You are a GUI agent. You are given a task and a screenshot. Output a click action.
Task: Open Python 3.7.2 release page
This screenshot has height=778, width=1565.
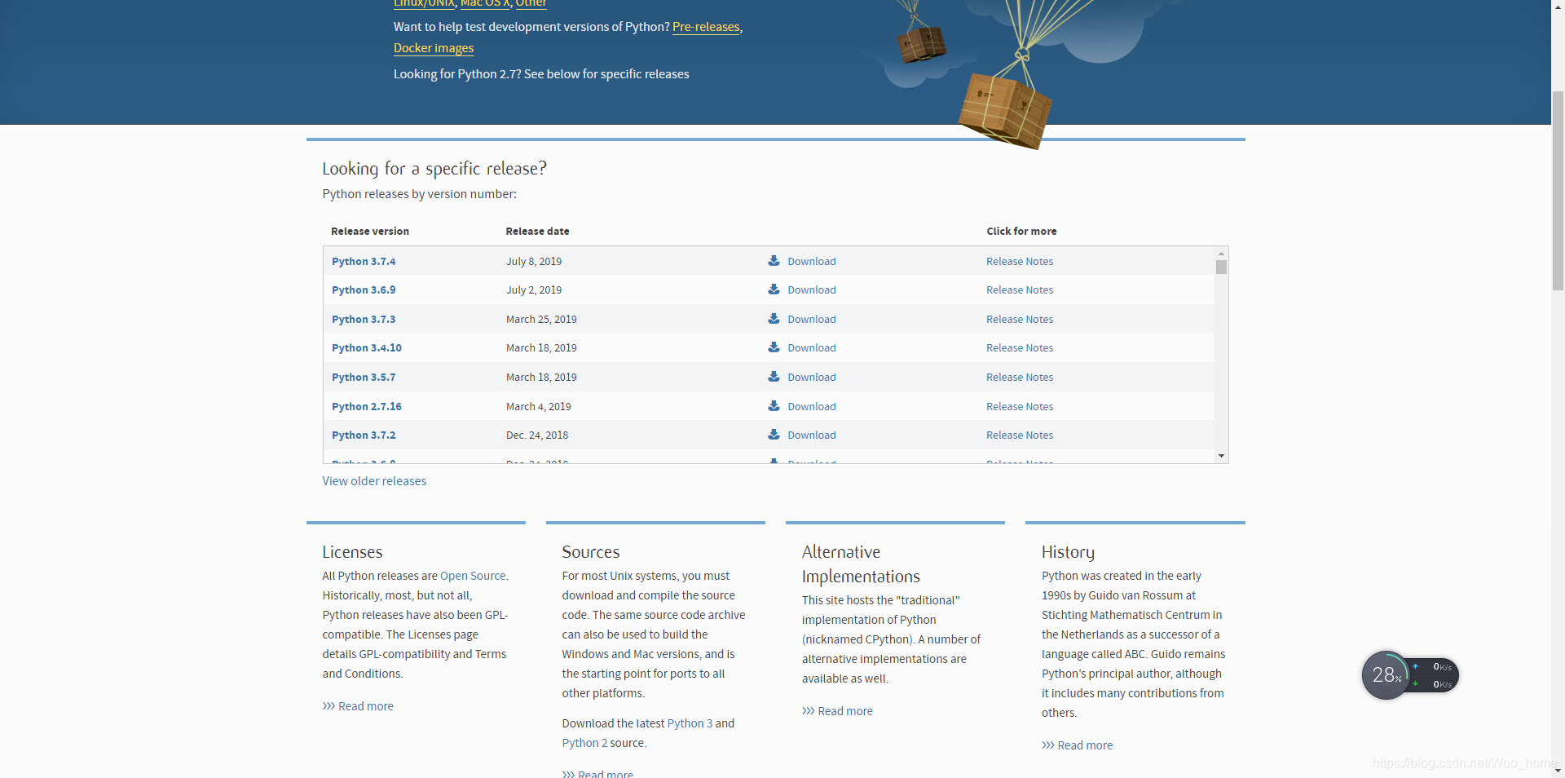click(x=364, y=435)
